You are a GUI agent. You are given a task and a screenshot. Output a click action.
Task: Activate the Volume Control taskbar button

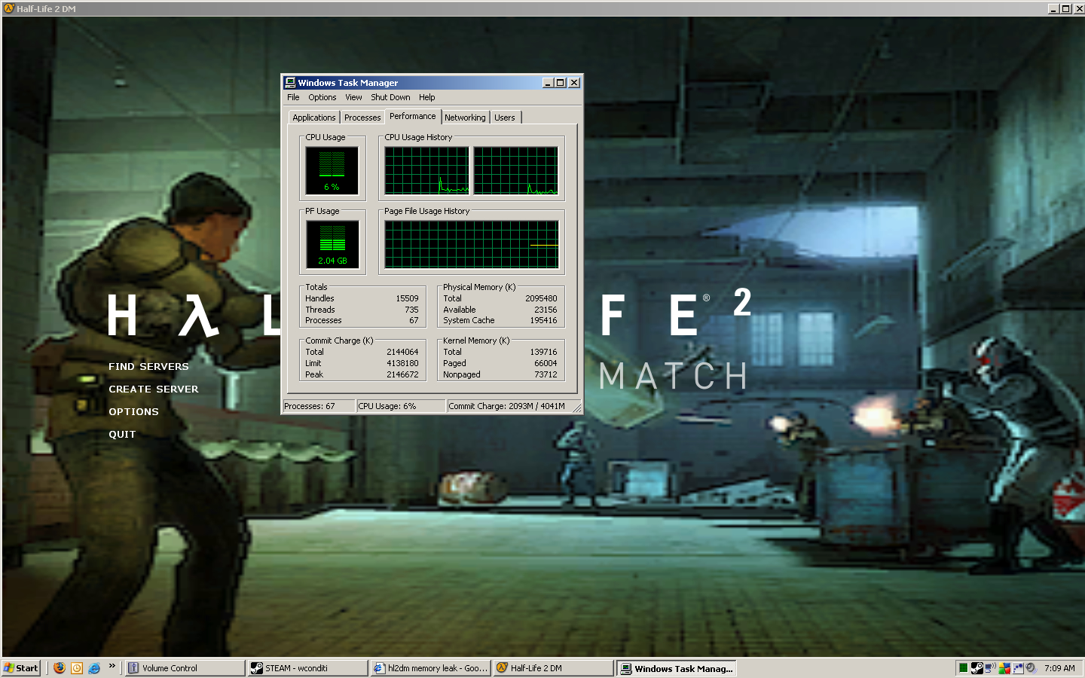pos(184,667)
